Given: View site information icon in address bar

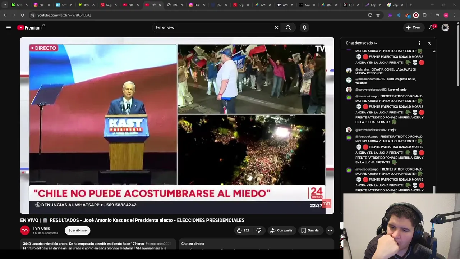Looking at the screenshot, I should tap(32, 15).
